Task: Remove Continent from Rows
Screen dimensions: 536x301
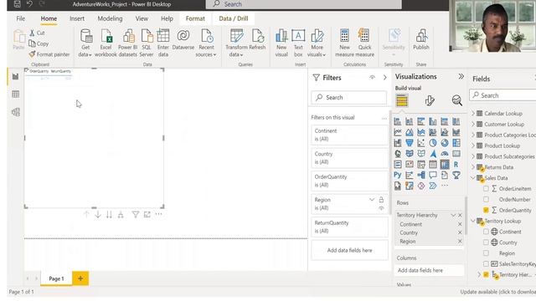Action: click(460, 224)
